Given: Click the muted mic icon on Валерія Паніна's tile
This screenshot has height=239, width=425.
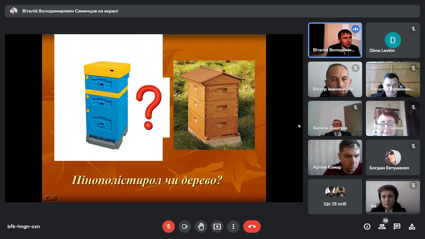Looking at the screenshot, I should (413, 107).
